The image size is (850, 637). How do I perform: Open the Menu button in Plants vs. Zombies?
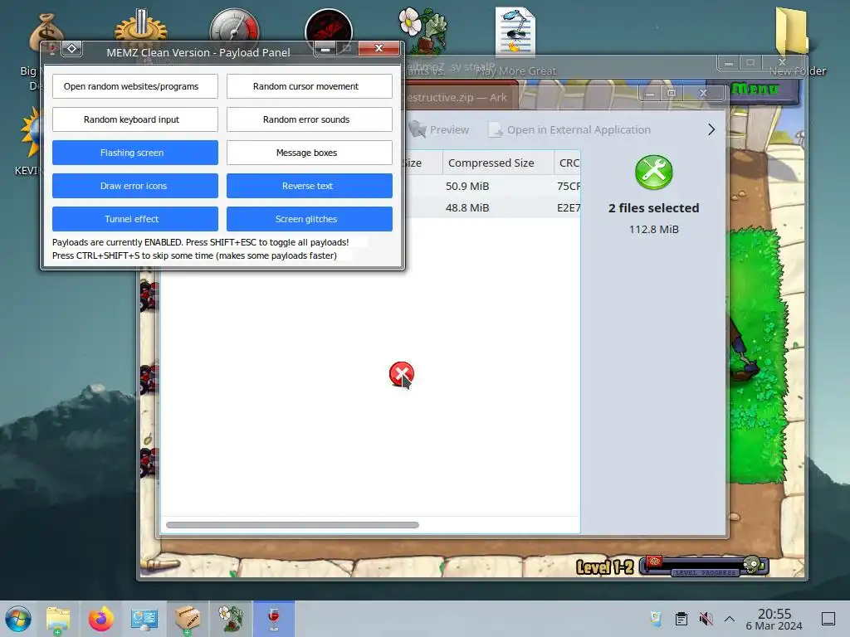pos(755,90)
